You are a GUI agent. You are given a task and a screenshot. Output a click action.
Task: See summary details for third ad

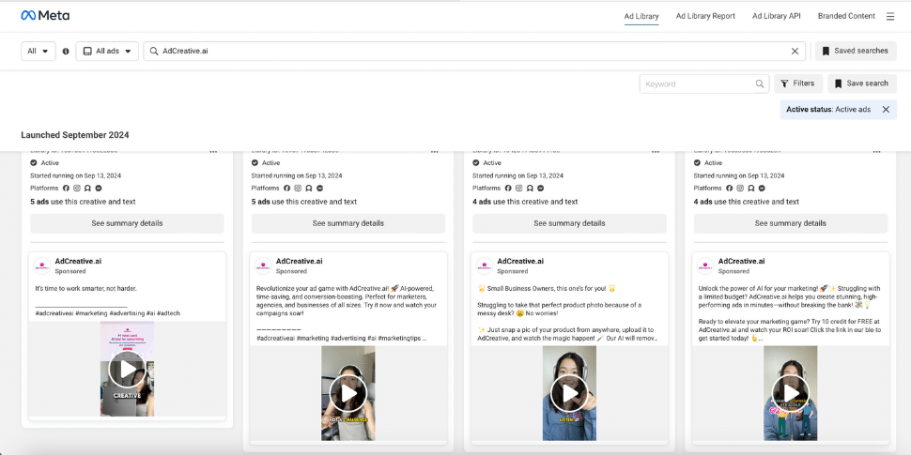pyautogui.click(x=569, y=223)
